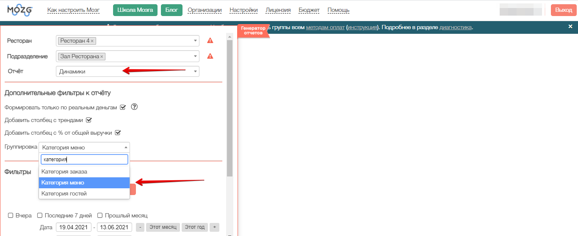
Task: Close the notification banner
Action: point(570,27)
